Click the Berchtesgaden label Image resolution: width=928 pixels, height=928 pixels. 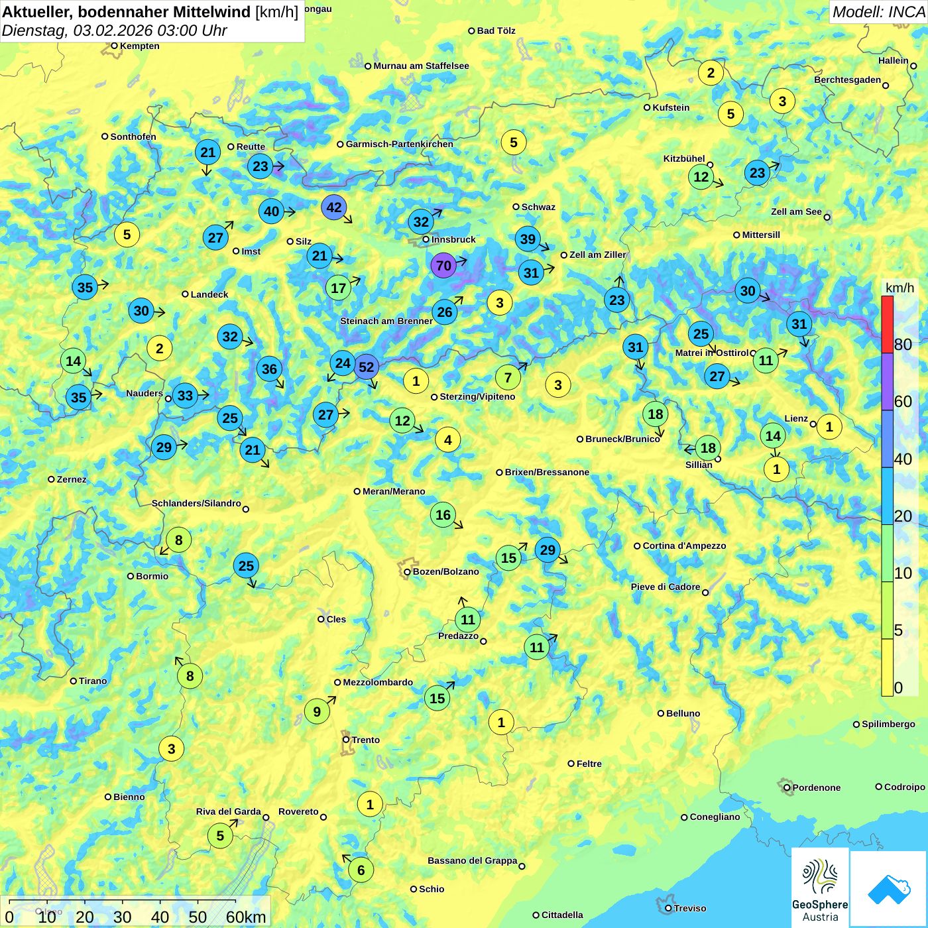coord(847,80)
